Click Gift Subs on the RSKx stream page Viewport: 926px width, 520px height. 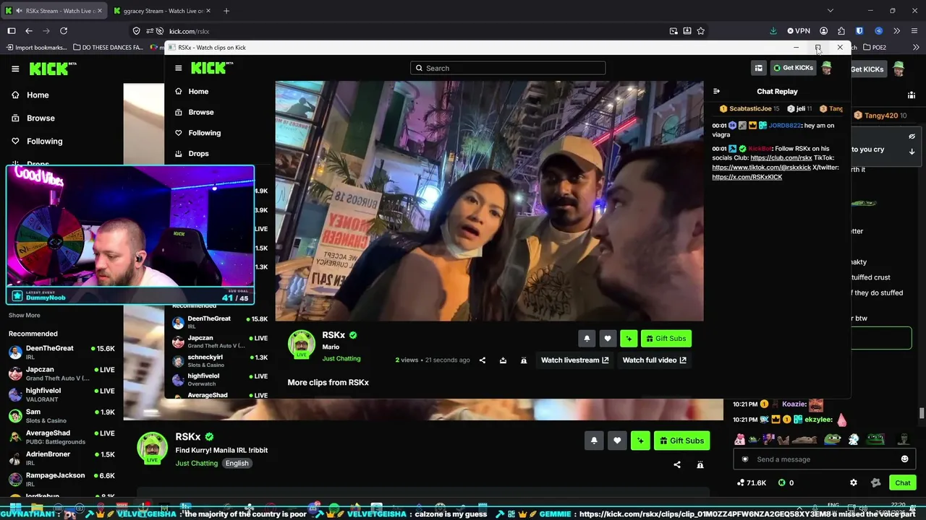coord(681,441)
